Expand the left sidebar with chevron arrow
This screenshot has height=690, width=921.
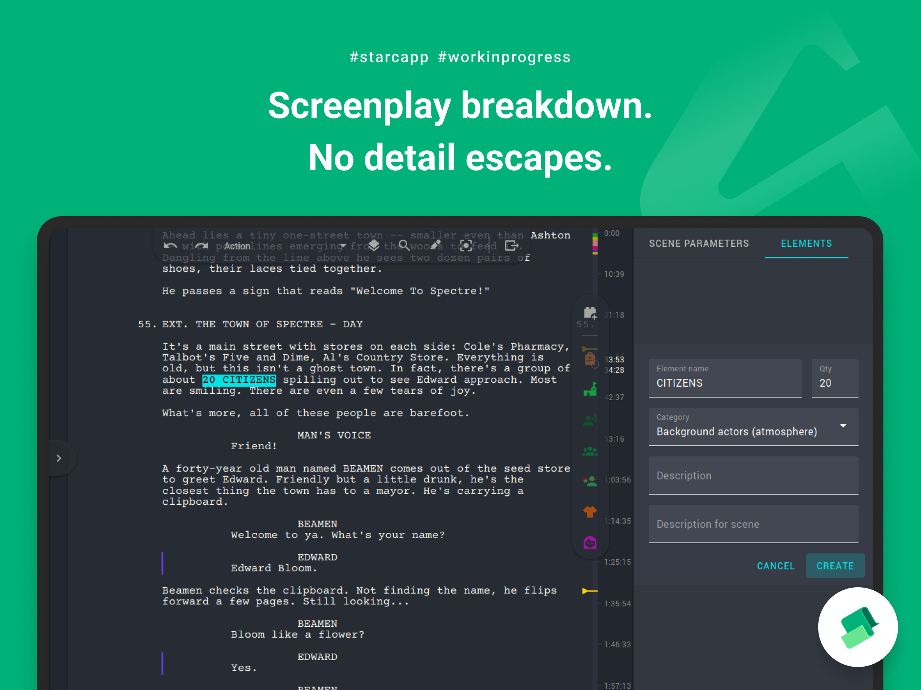point(59,458)
